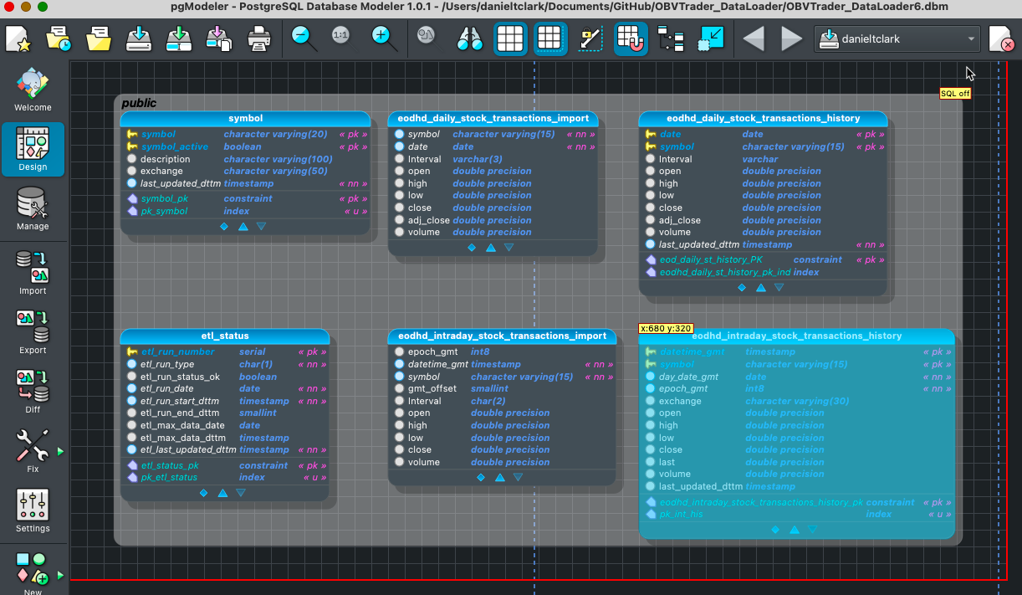Viewport: 1022px width, 595px height.
Task: Close the current model with red X icon
Action: click(x=1001, y=38)
